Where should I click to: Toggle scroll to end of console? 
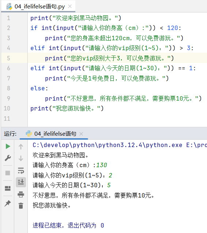click(21, 182)
